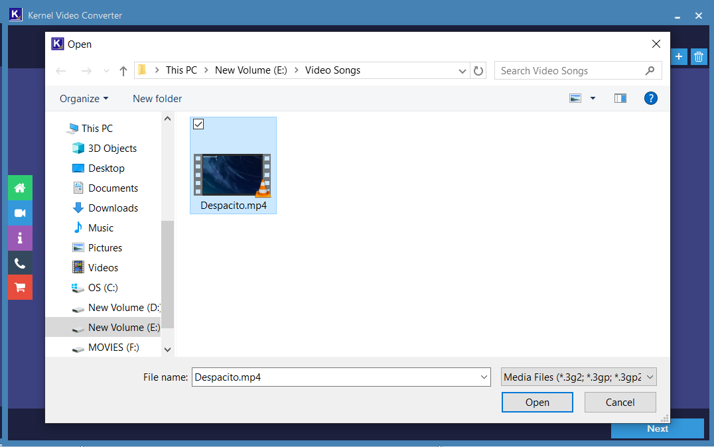The image size is (714, 447).
Task: Click the navigation pane scrollbar thumb
Action: pyautogui.click(x=168, y=275)
